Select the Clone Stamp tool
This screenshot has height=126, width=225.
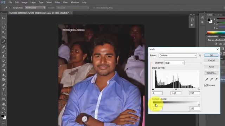tap(4, 56)
